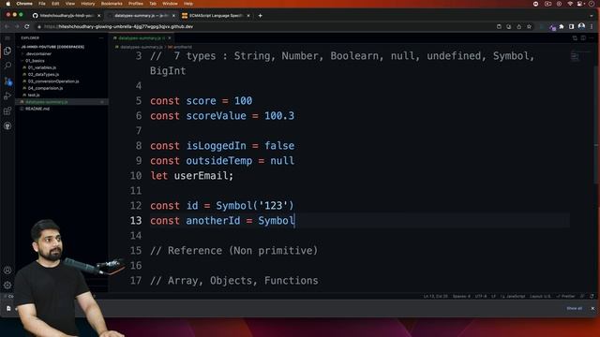Open 03_conversionOperation.js file
The height and width of the screenshot is (337, 600).
pos(53,81)
